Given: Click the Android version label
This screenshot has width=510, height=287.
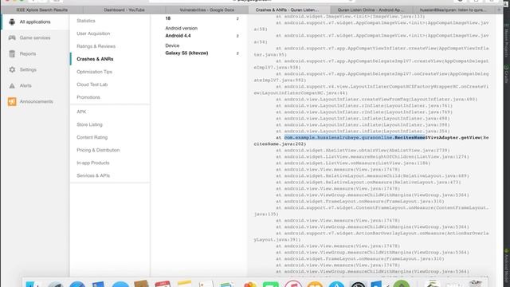Looking at the screenshot, I should click(181, 29).
